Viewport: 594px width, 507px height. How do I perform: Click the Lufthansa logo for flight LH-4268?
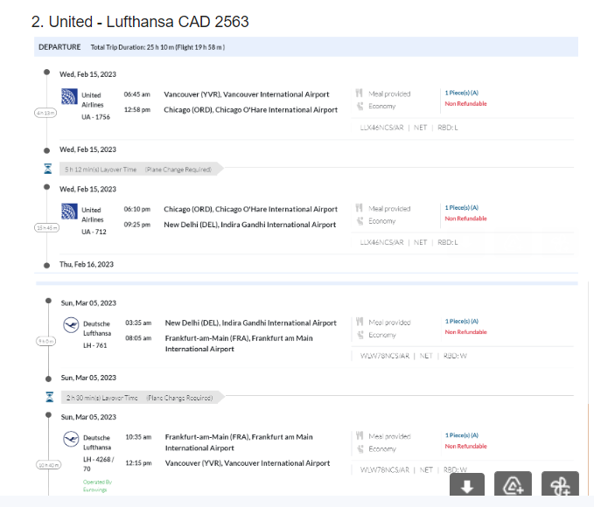pyautogui.click(x=71, y=440)
